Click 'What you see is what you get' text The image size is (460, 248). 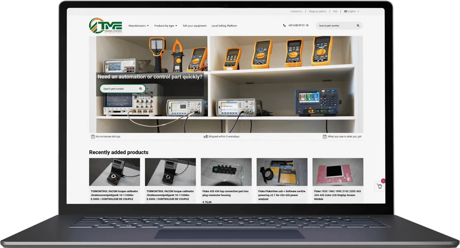coord(344,136)
